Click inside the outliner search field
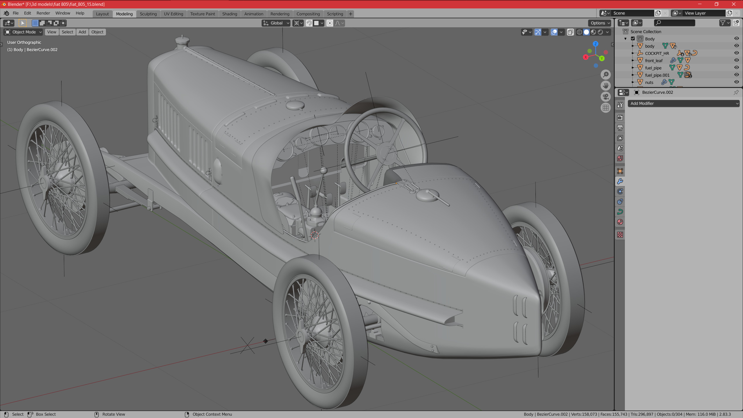The image size is (743, 418). tap(675, 23)
